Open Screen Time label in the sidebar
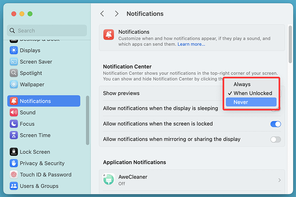 35,135
